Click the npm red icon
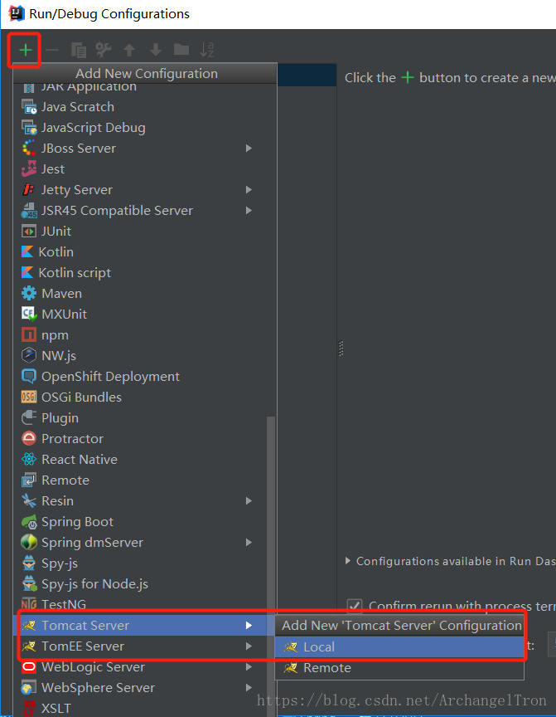Viewport: 556px width, 717px height. pyautogui.click(x=29, y=334)
